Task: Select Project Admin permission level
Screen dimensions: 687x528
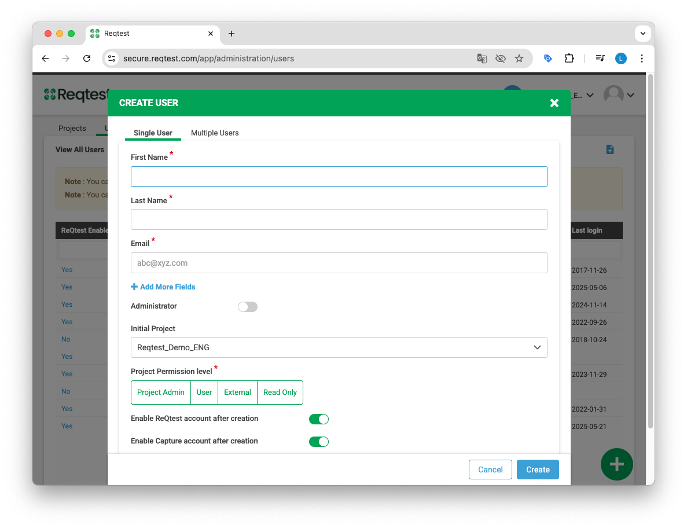Action: [161, 392]
